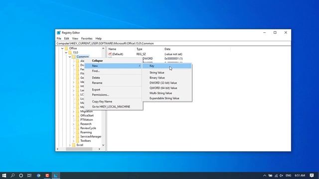Screen dimensions: 319x179
Task: Expand the Migration key arrow
Action: (74, 111)
